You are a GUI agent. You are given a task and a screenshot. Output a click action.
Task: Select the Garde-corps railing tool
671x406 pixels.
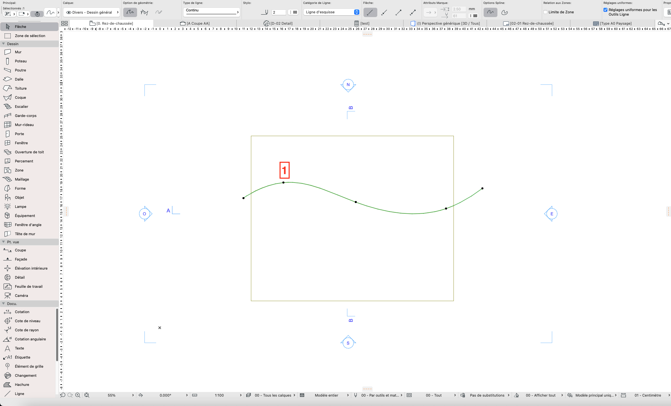pos(29,116)
